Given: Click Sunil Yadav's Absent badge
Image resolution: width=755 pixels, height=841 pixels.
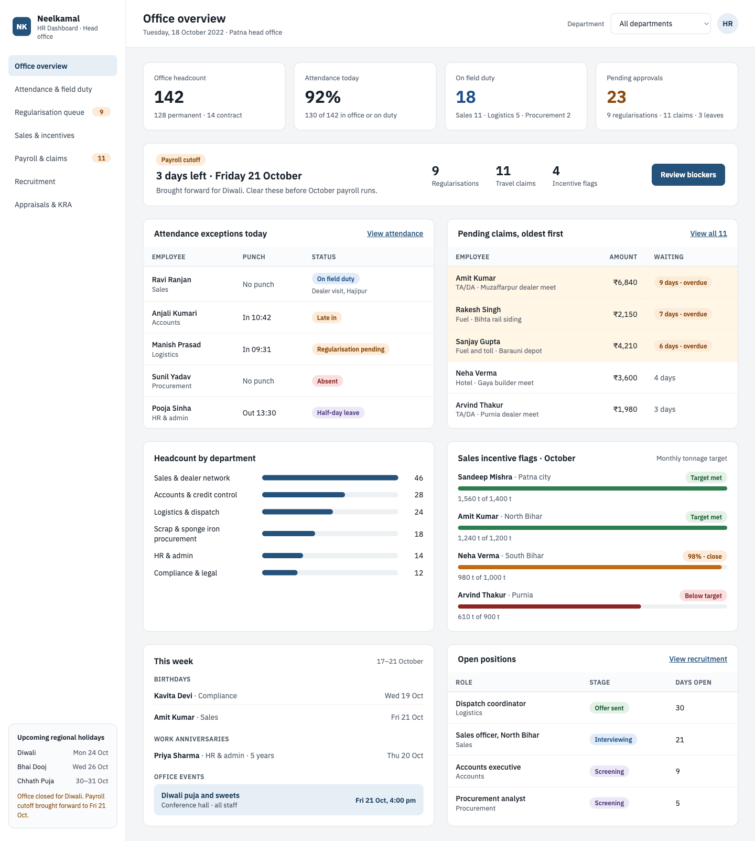Looking at the screenshot, I should point(327,381).
